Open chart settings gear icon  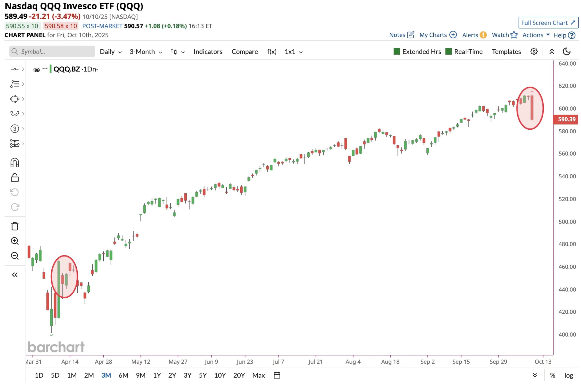534,51
